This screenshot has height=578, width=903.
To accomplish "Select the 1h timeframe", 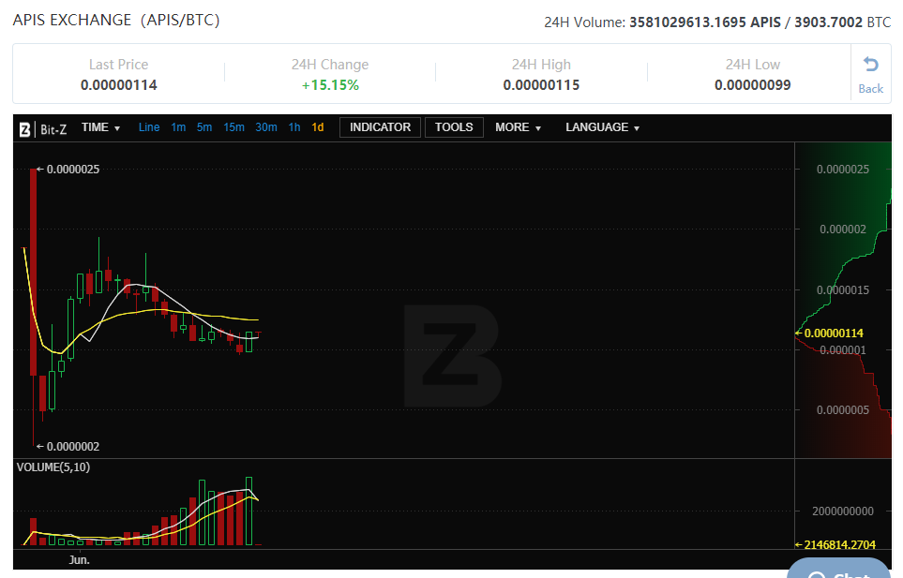I will (294, 127).
